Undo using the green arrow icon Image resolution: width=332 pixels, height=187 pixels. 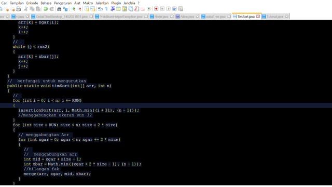click(46, 9)
